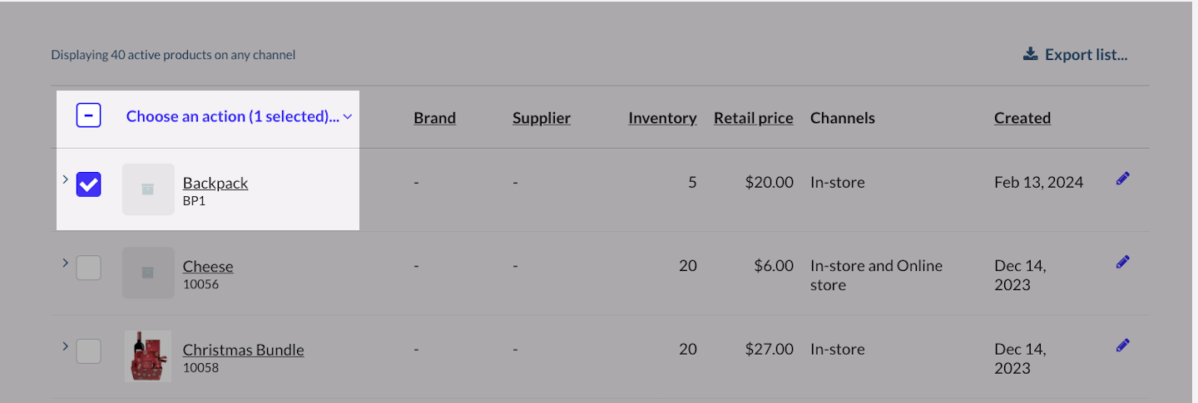1198x403 pixels.
Task: Open the Christmas Bundle product thumbnail
Action: [x=148, y=356]
